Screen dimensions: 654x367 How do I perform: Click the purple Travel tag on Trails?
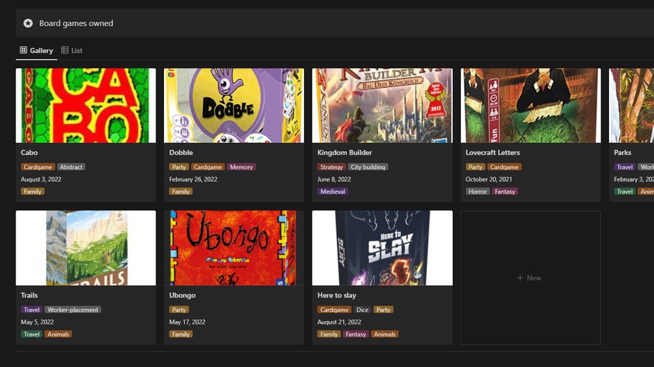tap(31, 310)
